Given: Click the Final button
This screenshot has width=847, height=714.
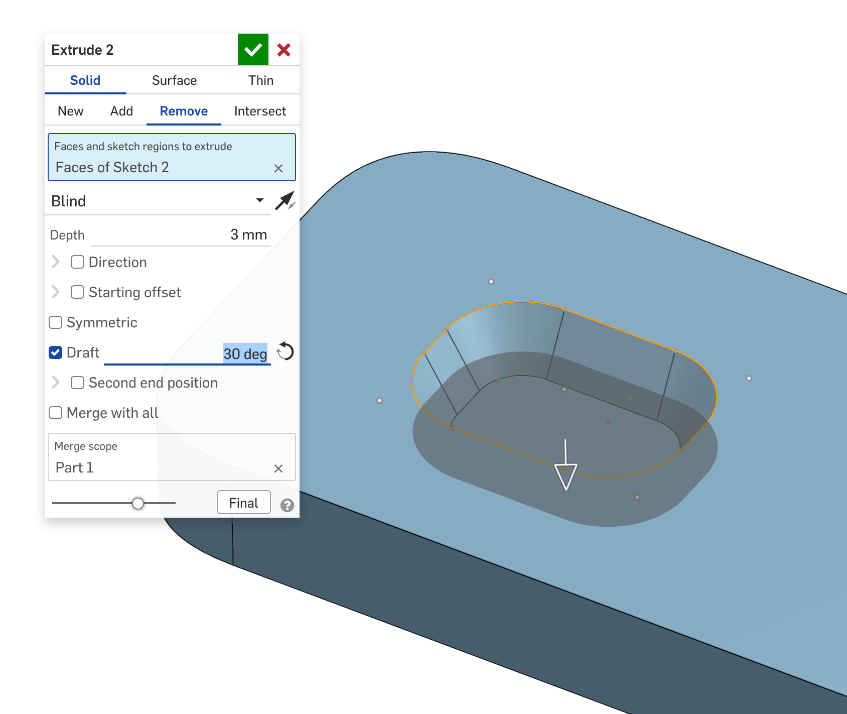Looking at the screenshot, I should (244, 503).
